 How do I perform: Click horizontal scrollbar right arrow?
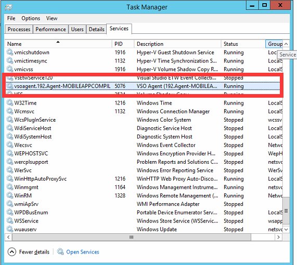(x=278, y=237)
